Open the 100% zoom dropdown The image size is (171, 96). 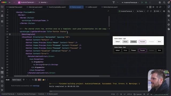pyautogui.click(x=157, y=11)
